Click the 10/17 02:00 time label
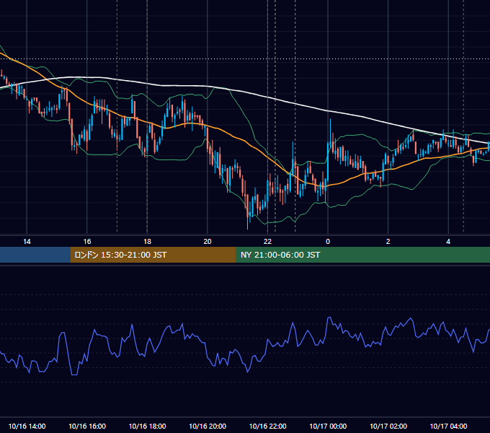Viewport: 490px width, 433px height. 388,426
